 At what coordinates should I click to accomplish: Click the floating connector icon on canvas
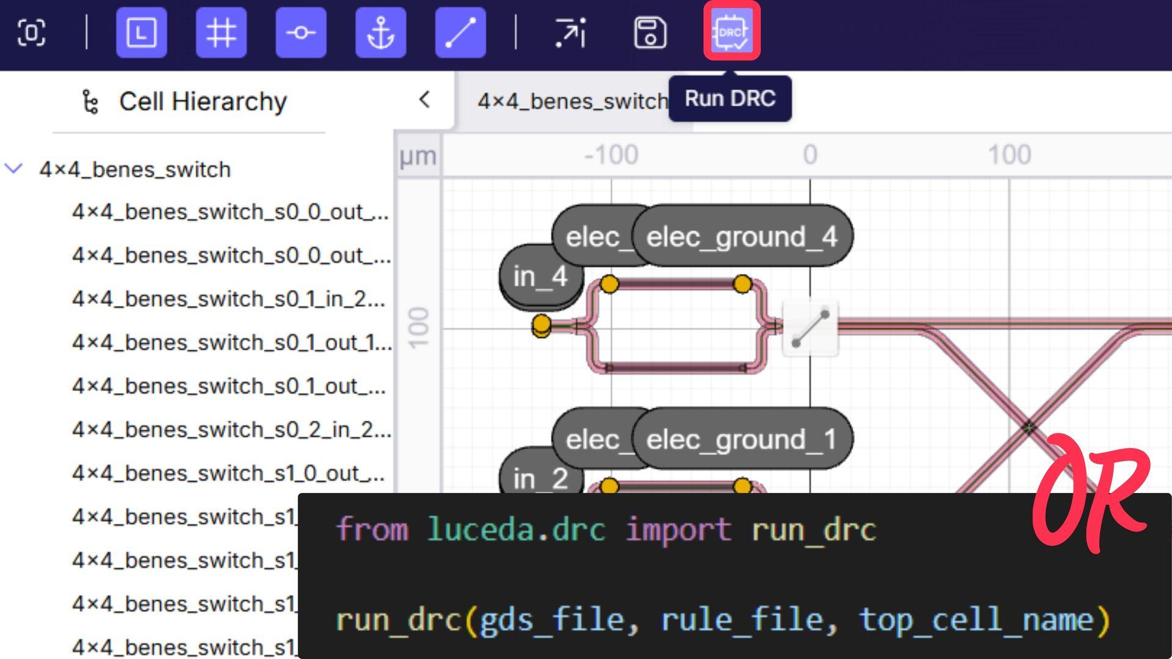pyautogui.click(x=810, y=328)
